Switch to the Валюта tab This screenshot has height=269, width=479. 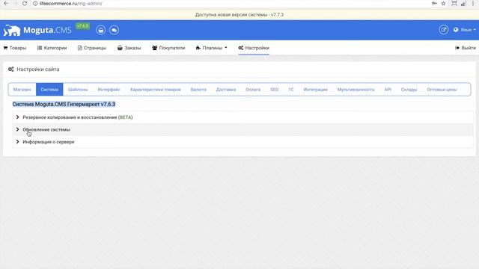(198, 90)
